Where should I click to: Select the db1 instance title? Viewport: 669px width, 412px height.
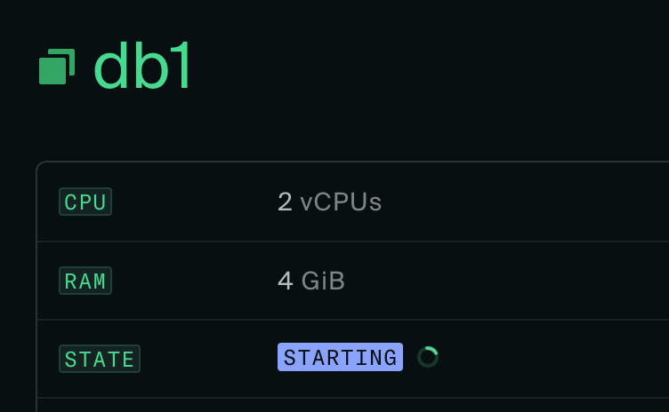point(142,67)
